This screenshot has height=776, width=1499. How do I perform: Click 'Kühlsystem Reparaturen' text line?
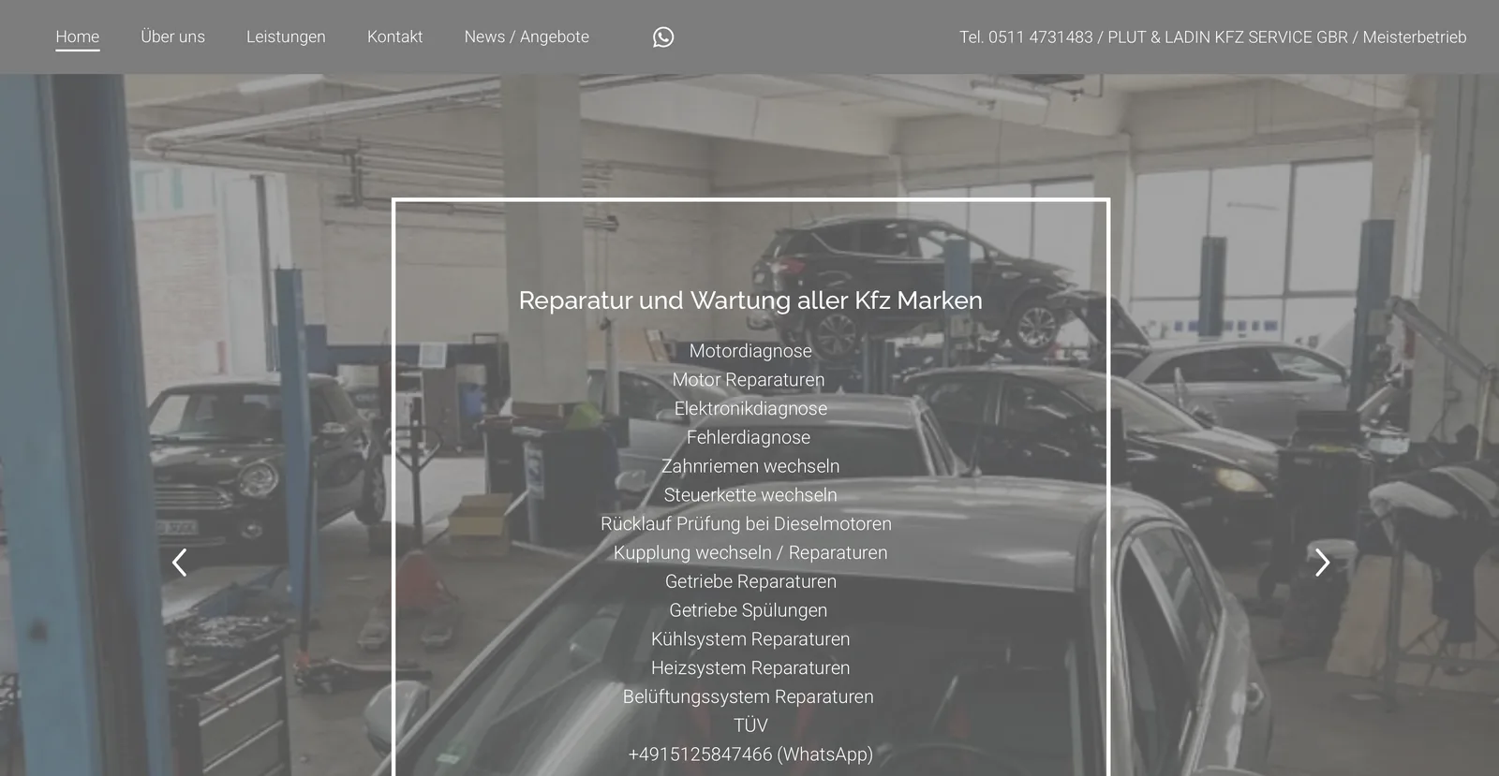750,639
